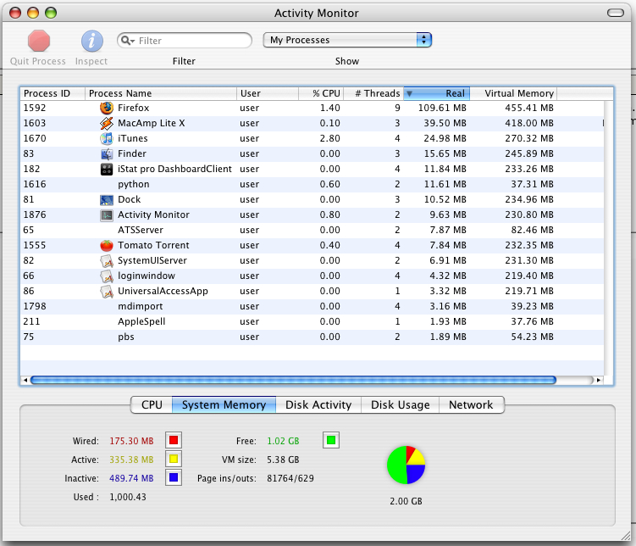The height and width of the screenshot is (546, 636).
Task: Select the UniversalAccessApp icon
Action: point(106,291)
